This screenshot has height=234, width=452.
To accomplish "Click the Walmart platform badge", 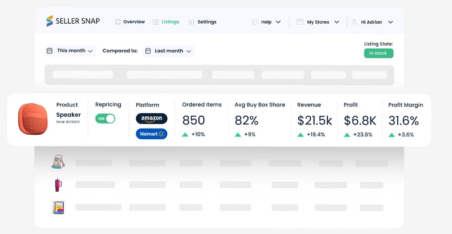I will (151, 134).
